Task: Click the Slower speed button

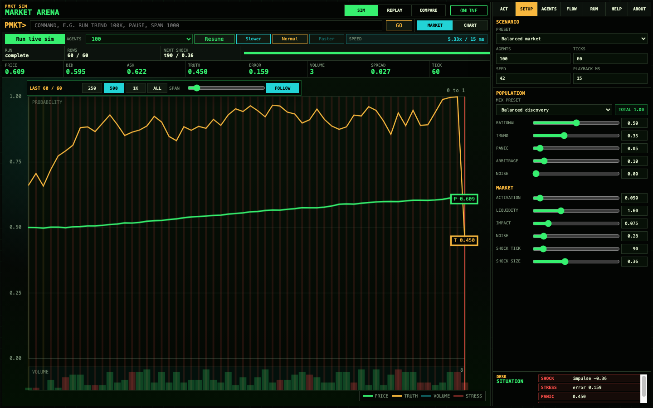Action: (x=253, y=39)
